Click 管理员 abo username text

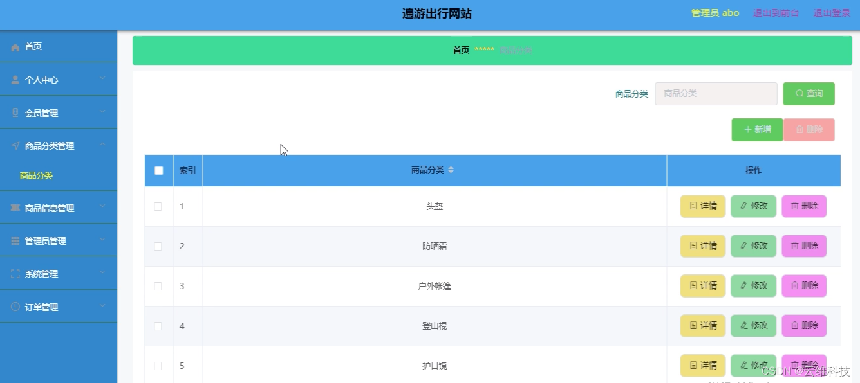point(715,13)
